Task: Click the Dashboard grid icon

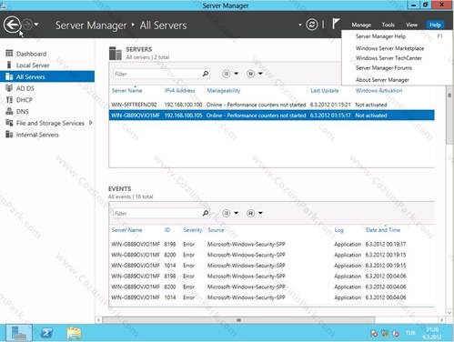Action: [9, 54]
